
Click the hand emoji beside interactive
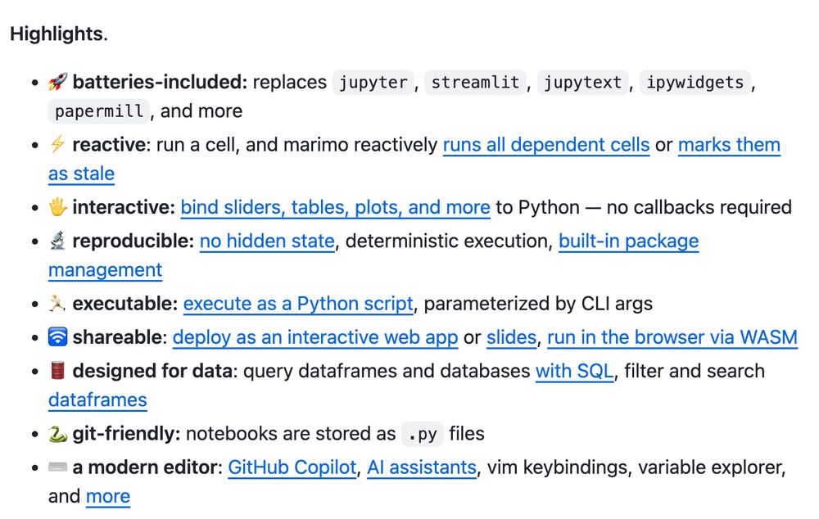[x=57, y=207]
